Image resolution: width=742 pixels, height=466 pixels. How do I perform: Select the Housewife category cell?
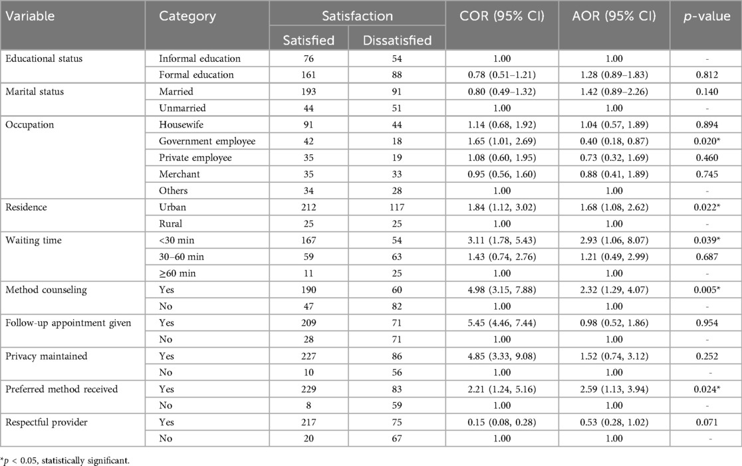tap(179, 124)
